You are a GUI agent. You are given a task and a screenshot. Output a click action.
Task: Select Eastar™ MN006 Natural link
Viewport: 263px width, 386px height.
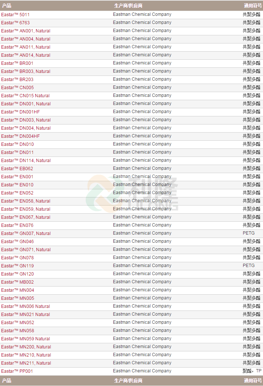point(25,306)
